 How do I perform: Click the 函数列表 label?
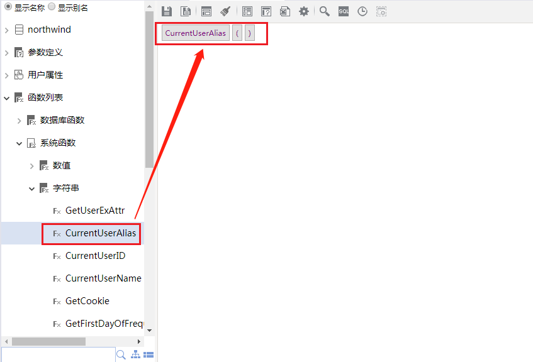45,97
